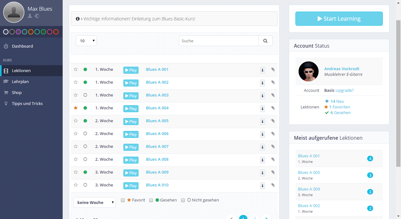Show info for Blues A 003
401x219 pixels.
(x=263, y=96)
